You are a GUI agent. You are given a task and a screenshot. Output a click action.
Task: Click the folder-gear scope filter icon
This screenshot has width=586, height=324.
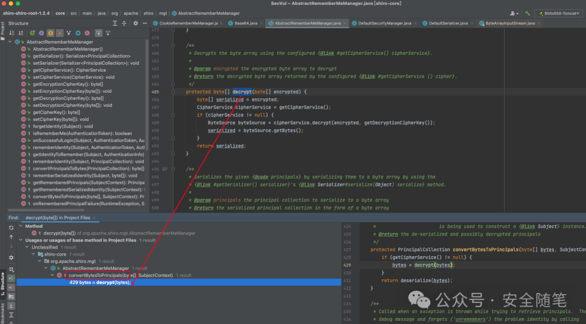click(x=11, y=297)
